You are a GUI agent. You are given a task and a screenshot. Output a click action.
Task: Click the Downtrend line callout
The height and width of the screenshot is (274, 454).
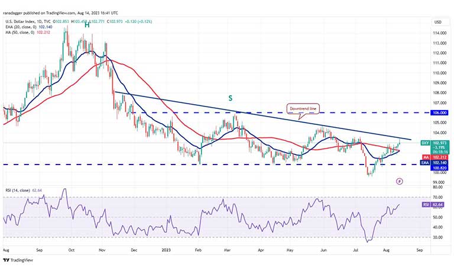tap(303, 109)
